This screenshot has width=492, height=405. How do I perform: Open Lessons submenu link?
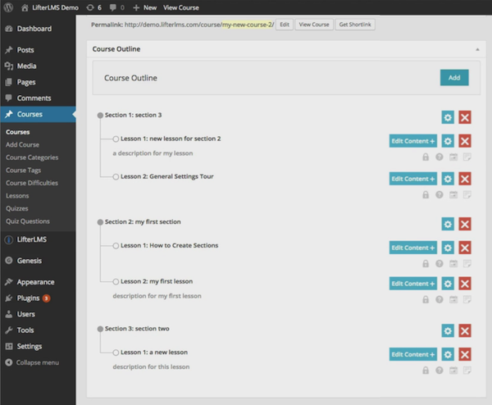click(17, 196)
